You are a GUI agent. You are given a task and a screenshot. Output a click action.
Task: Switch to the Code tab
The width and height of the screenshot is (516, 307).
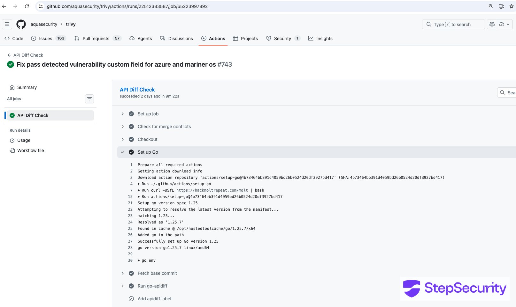click(14, 39)
